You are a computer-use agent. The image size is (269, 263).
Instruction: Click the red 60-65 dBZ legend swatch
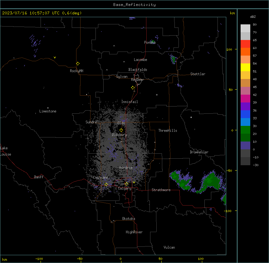245,44
